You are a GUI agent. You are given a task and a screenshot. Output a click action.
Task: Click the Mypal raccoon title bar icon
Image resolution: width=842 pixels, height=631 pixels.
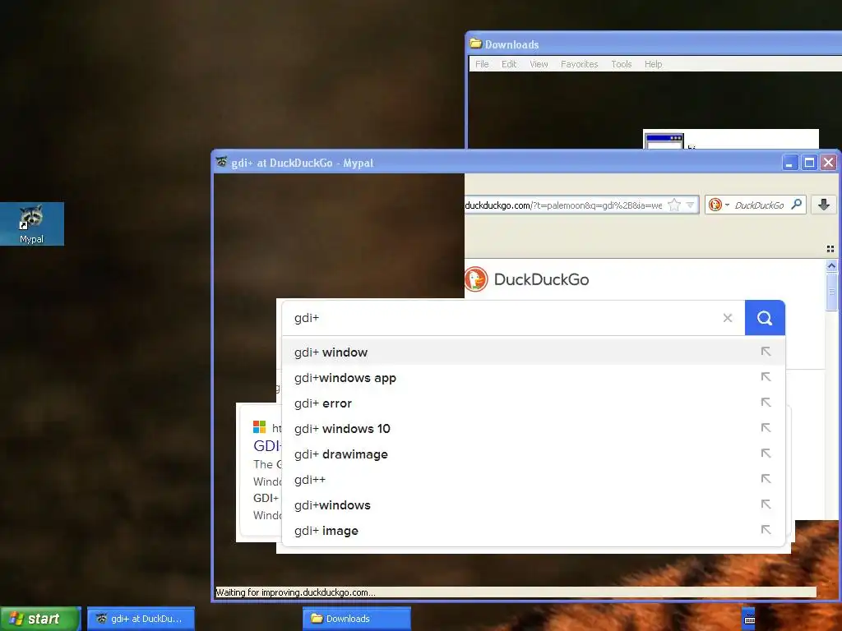[x=221, y=162]
